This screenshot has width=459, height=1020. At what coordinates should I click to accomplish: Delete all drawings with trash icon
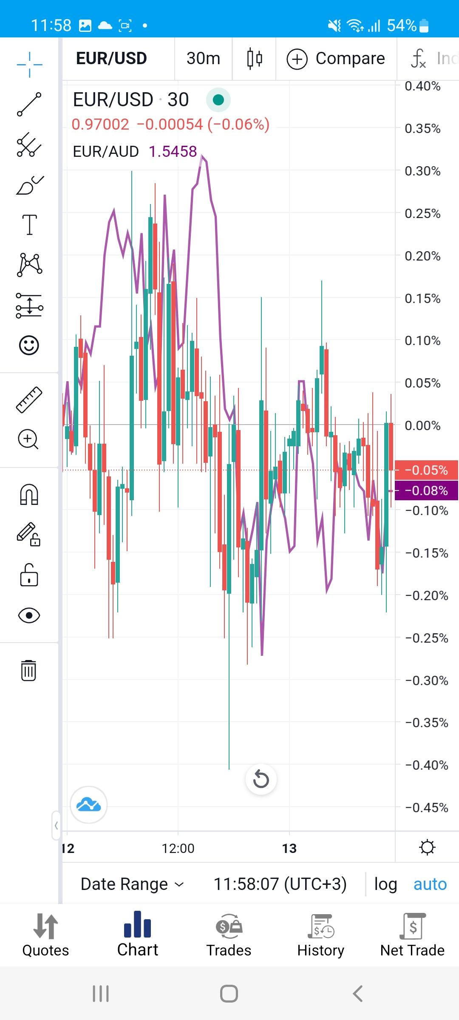(x=28, y=671)
